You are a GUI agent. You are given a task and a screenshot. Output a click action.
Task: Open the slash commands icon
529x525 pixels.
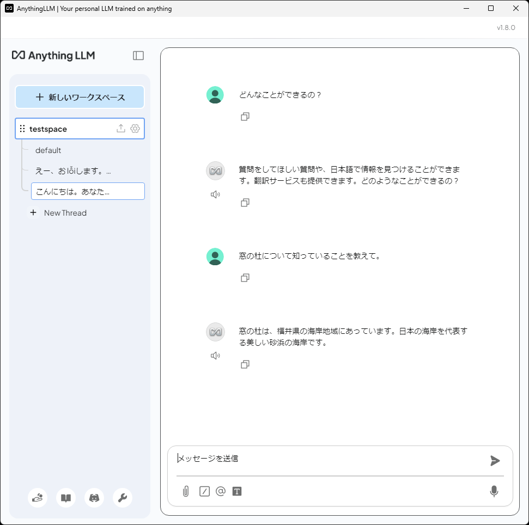tap(203, 491)
